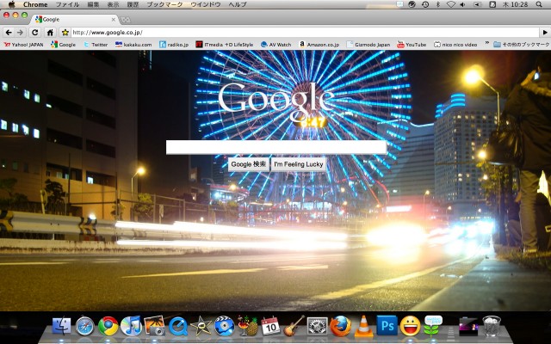Open the 履歴 menu
The height and width of the screenshot is (344, 551).
coord(133,4)
